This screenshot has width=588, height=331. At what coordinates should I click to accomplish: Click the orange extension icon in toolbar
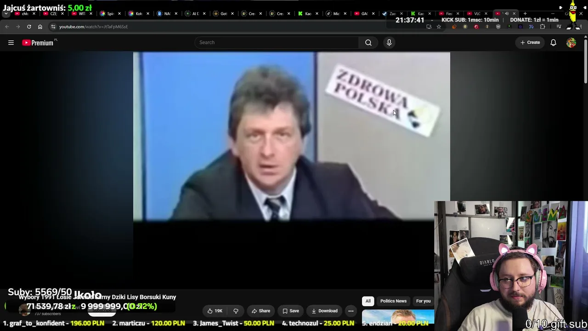click(x=454, y=27)
